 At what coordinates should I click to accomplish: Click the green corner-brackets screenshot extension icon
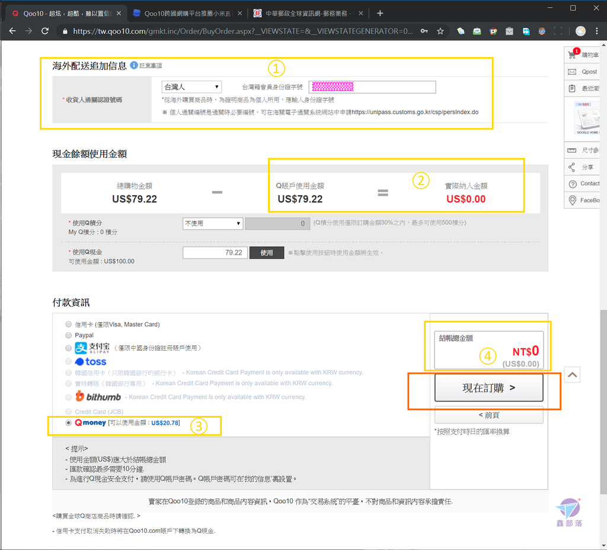(x=558, y=31)
